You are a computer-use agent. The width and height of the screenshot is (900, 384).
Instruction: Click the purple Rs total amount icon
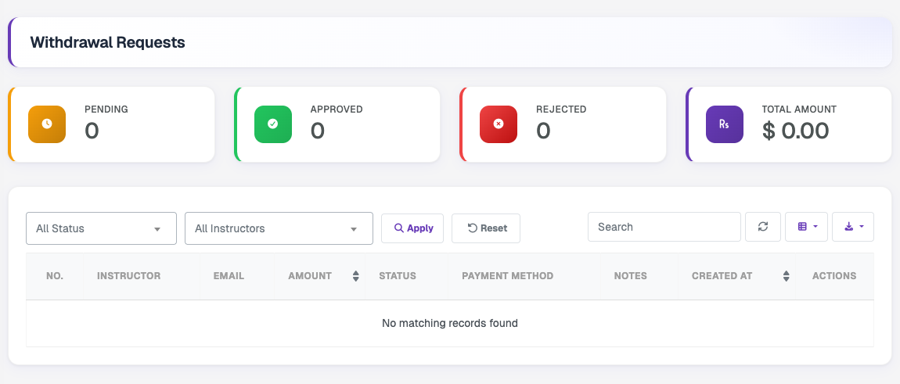pos(725,124)
